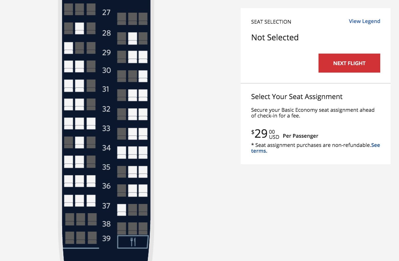Select the right-side aisle seat in row 34

click(121, 152)
